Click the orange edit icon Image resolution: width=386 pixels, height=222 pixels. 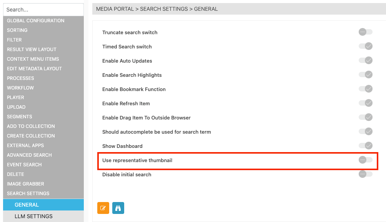(x=103, y=208)
